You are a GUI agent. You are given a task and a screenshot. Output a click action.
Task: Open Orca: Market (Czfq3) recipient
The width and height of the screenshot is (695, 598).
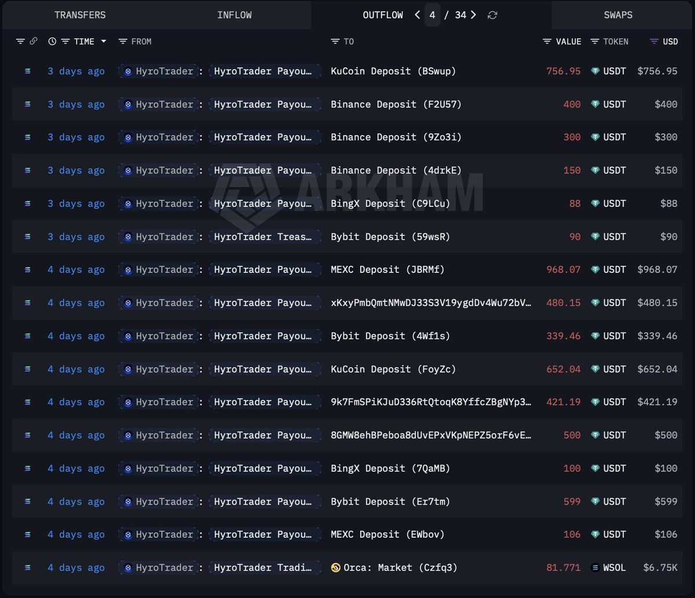401,567
